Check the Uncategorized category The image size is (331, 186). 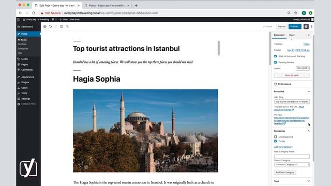pos(276,137)
